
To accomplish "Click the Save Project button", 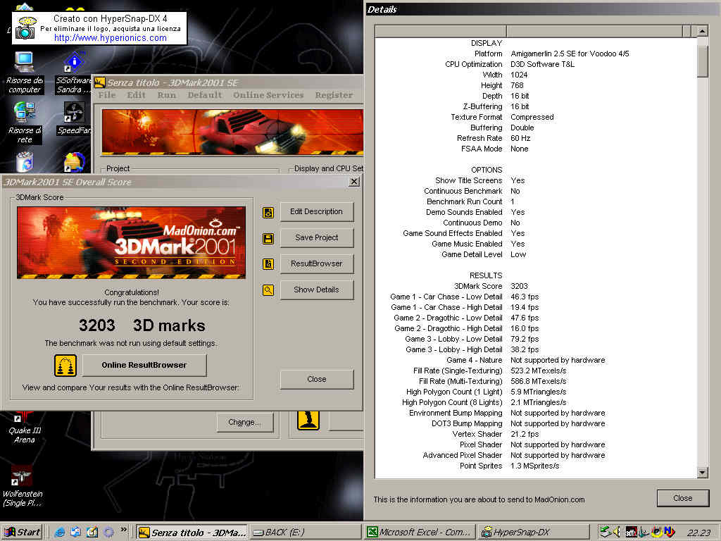I will (x=316, y=238).
